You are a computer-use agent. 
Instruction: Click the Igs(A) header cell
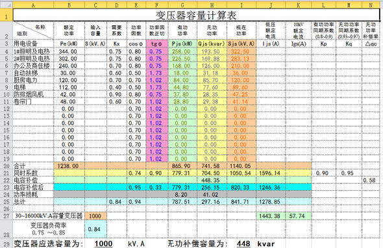[299, 43]
